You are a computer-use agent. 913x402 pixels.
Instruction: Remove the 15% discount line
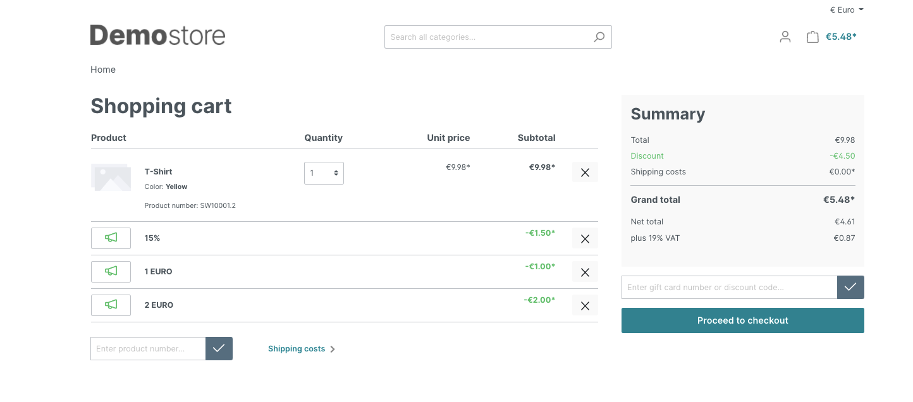[585, 238]
